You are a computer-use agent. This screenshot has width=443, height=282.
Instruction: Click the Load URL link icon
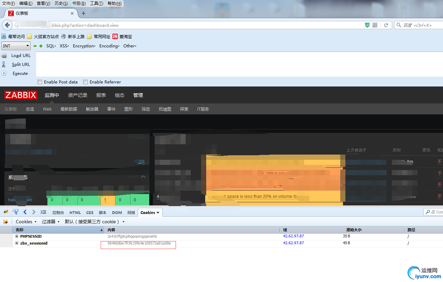(4, 56)
